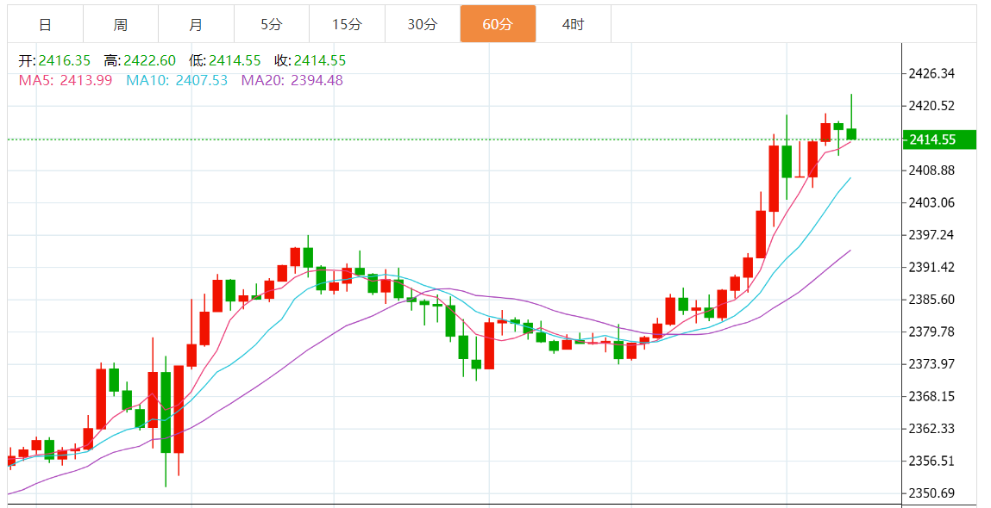The image size is (991, 508).
Task: Select the 15分 interval tab
Action: 347,25
